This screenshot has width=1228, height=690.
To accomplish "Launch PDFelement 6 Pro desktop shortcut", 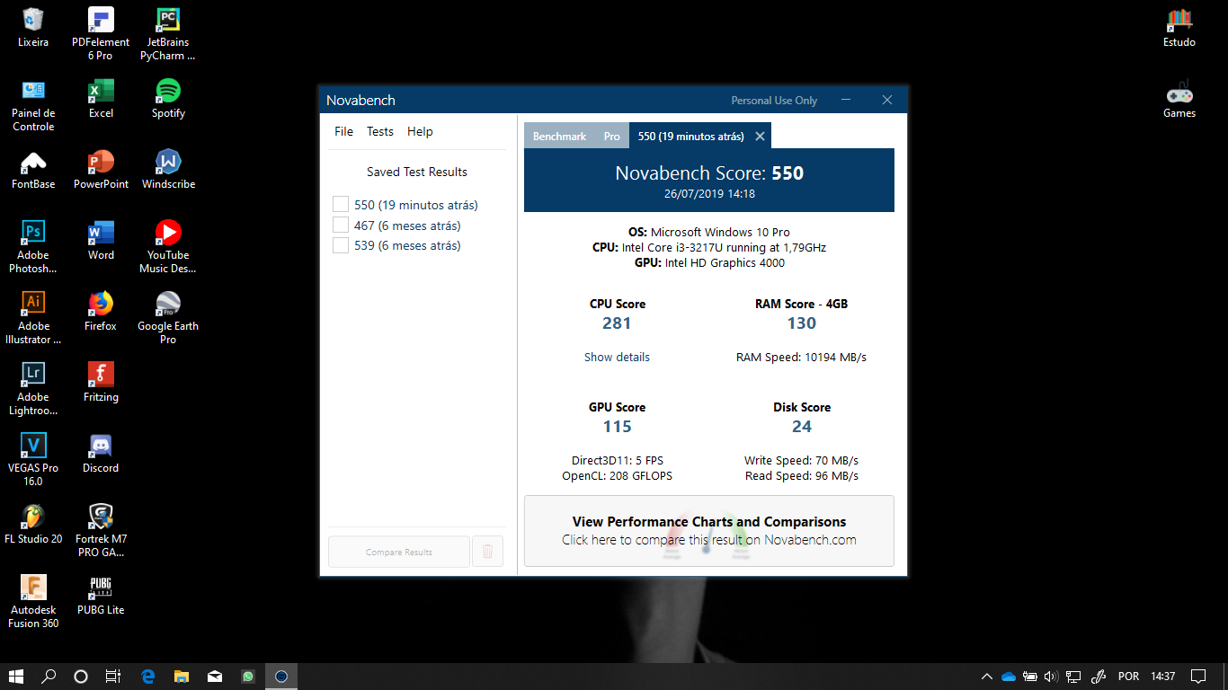I will [101, 33].
